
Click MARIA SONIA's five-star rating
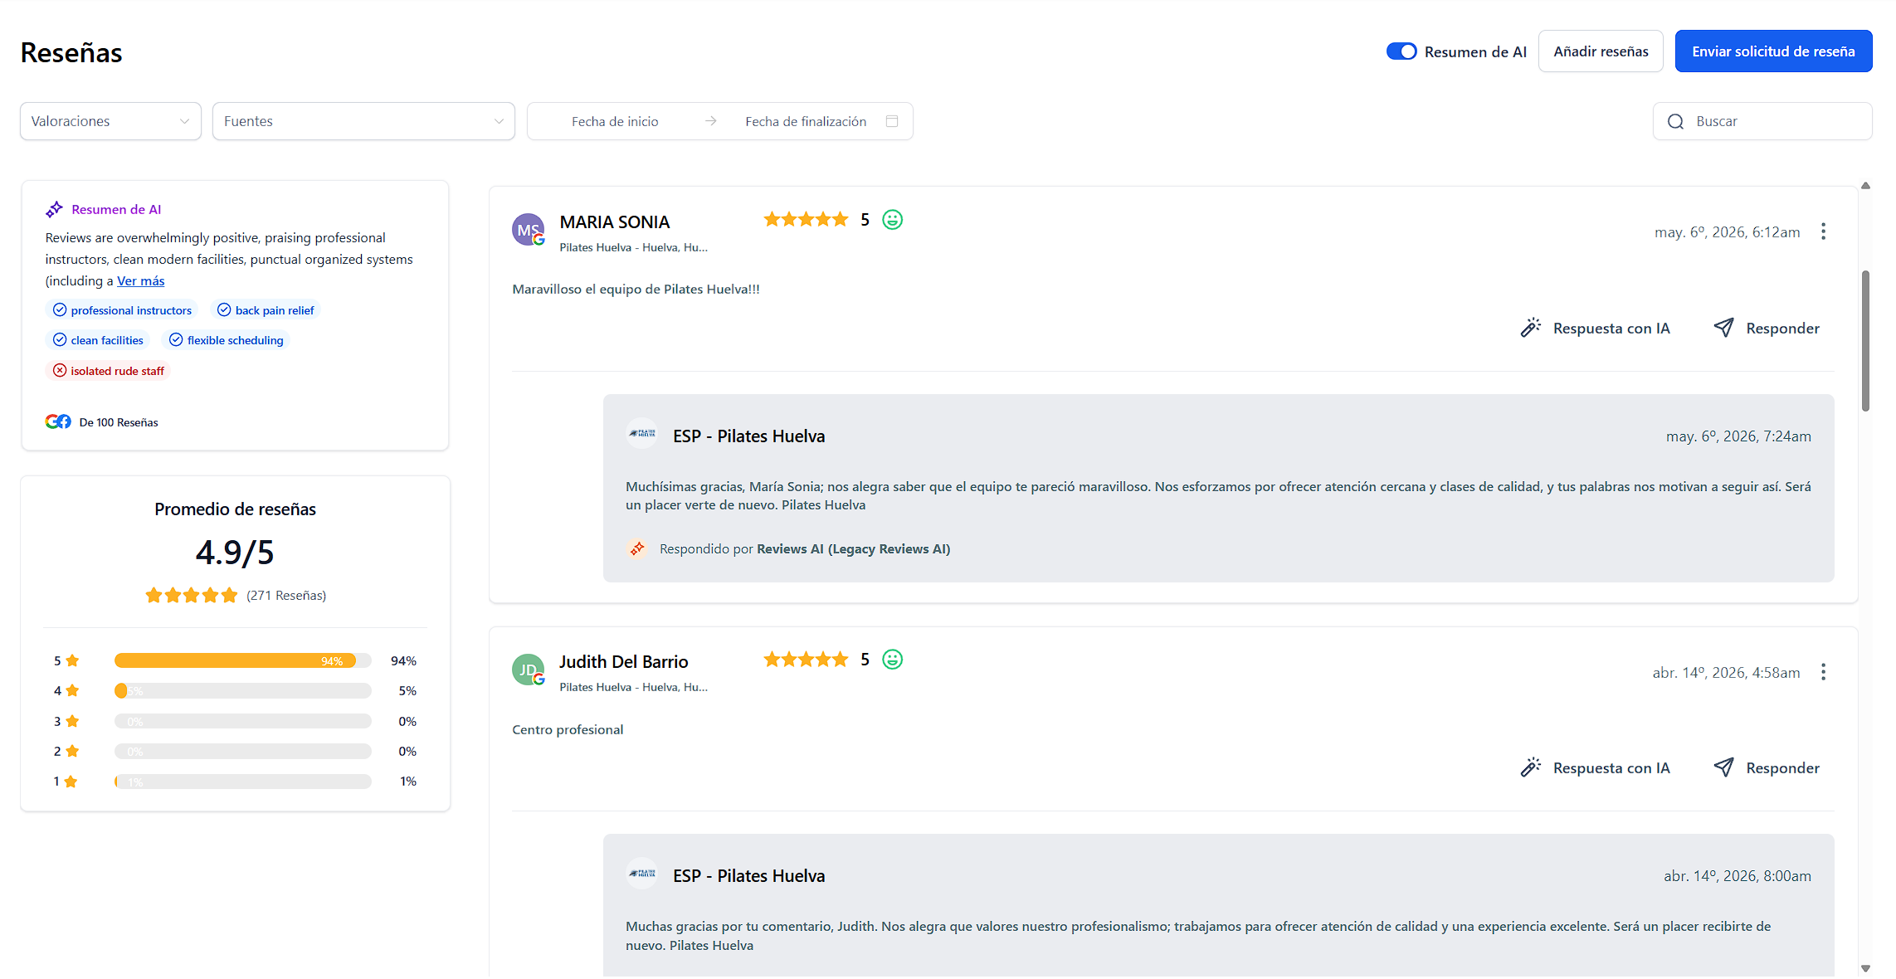806,219
